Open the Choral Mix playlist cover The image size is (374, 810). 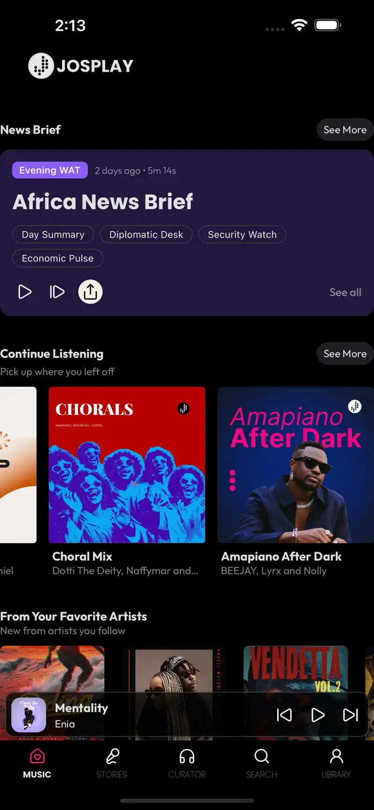click(x=127, y=465)
